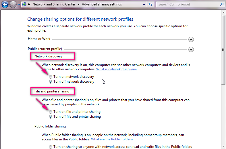Open recent pages dropdown beside Forward arrow
Viewport: 226px width, 149px height.
coord(19,5)
